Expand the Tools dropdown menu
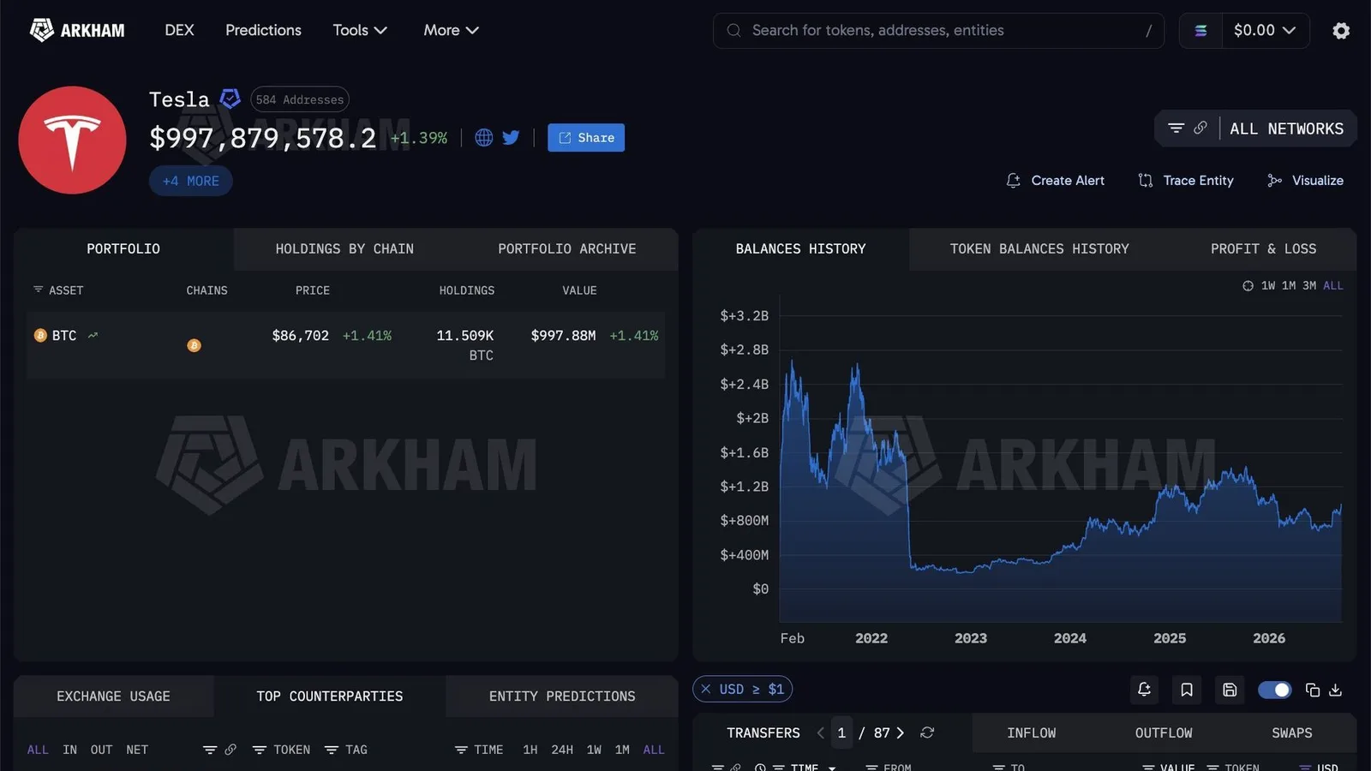Image resolution: width=1371 pixels, height=771 pixels. tap(360, 30)
